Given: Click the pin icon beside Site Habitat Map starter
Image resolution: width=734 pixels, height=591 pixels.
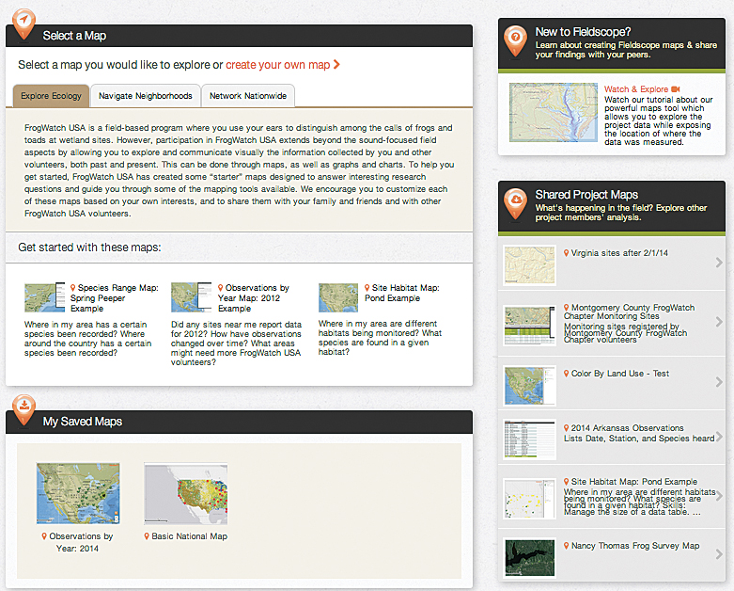Looking at the screenshot, I should coord(367,287).
